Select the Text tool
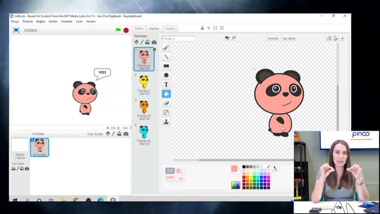 [166, 84]
